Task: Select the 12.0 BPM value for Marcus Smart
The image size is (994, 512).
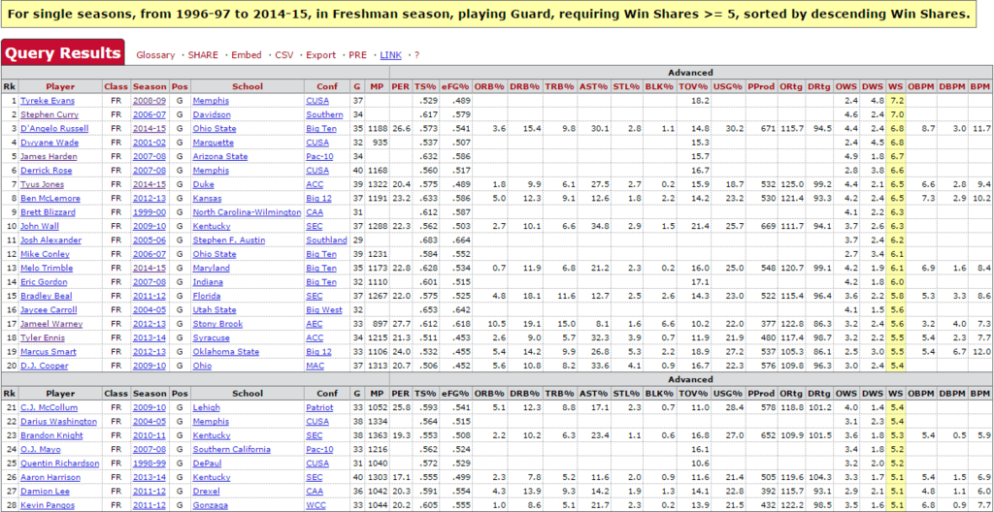Action: click(x=980, y=352)
